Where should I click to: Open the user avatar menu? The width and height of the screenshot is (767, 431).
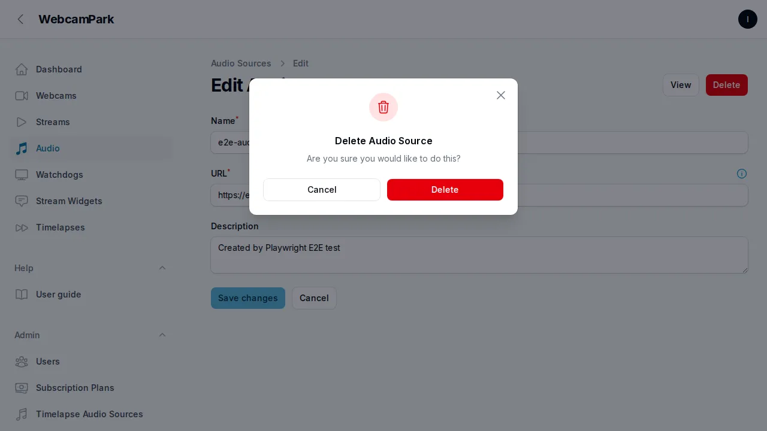click(x=748, y=19)
